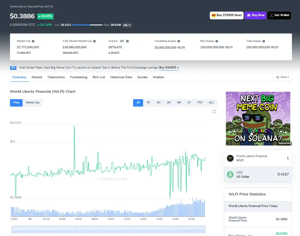Open the Tokenomics tab
Viewport: 300px width, 236px height.
coord(56,77)
